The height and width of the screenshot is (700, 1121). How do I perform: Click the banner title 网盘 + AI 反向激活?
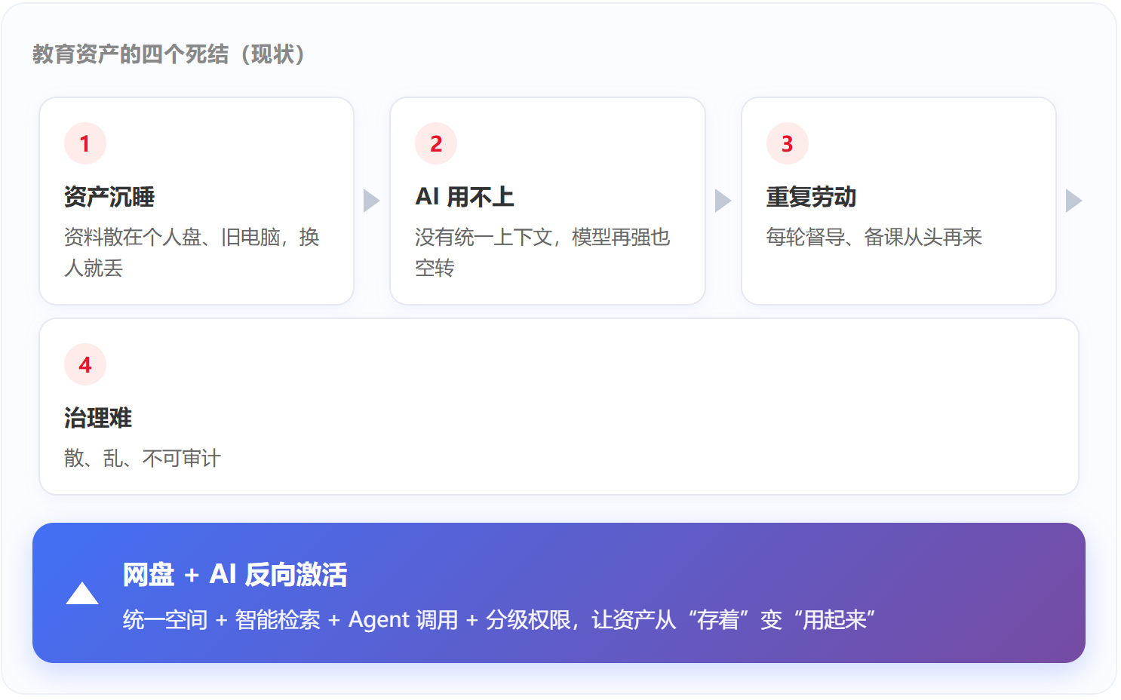pos(235,575)
